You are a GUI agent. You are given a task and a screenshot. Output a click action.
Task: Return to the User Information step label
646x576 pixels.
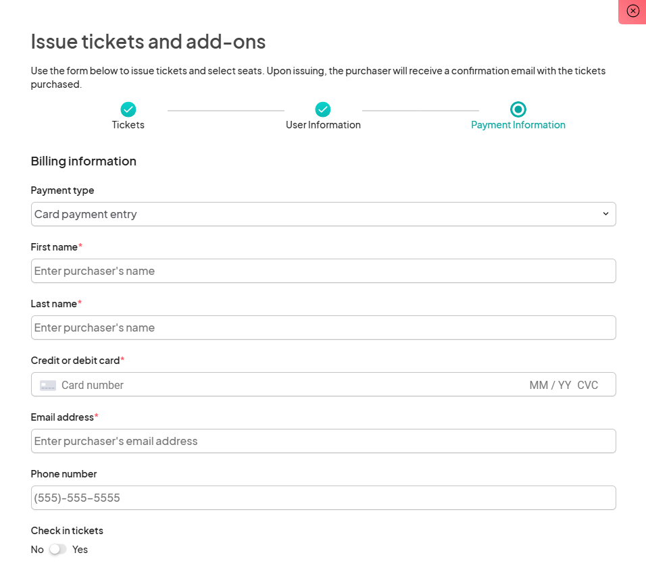click(323, 125)
